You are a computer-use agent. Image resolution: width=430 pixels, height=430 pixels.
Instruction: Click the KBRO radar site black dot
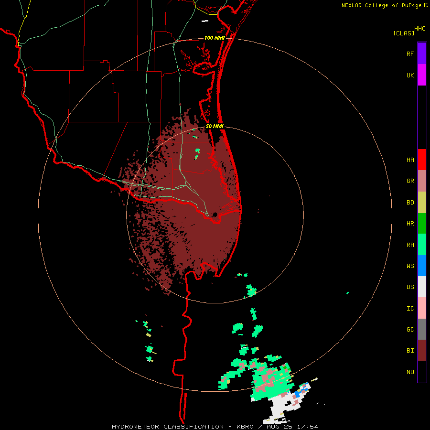[x=215, y=215]
